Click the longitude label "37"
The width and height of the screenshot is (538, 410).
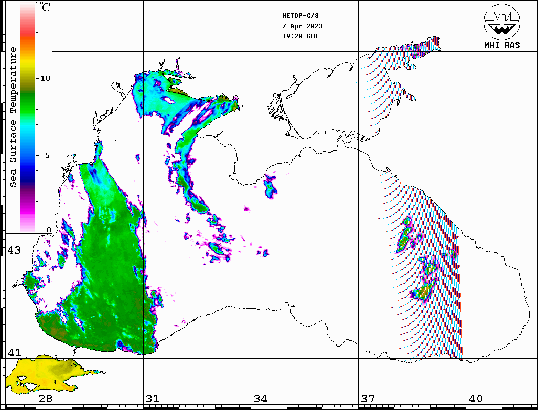[368, 399]
